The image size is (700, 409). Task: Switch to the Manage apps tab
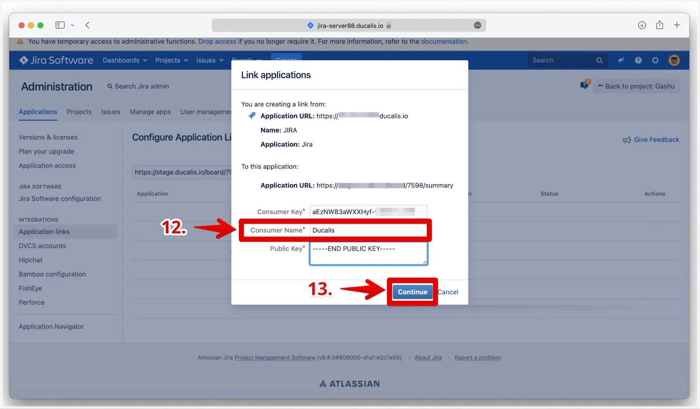coord(150,112)
